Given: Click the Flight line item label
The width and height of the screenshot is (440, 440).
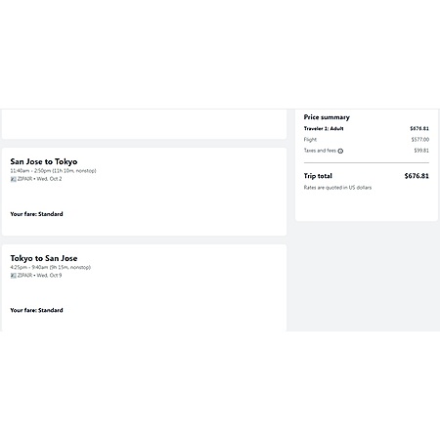Looking at the screenshot, I should point(310,140).
